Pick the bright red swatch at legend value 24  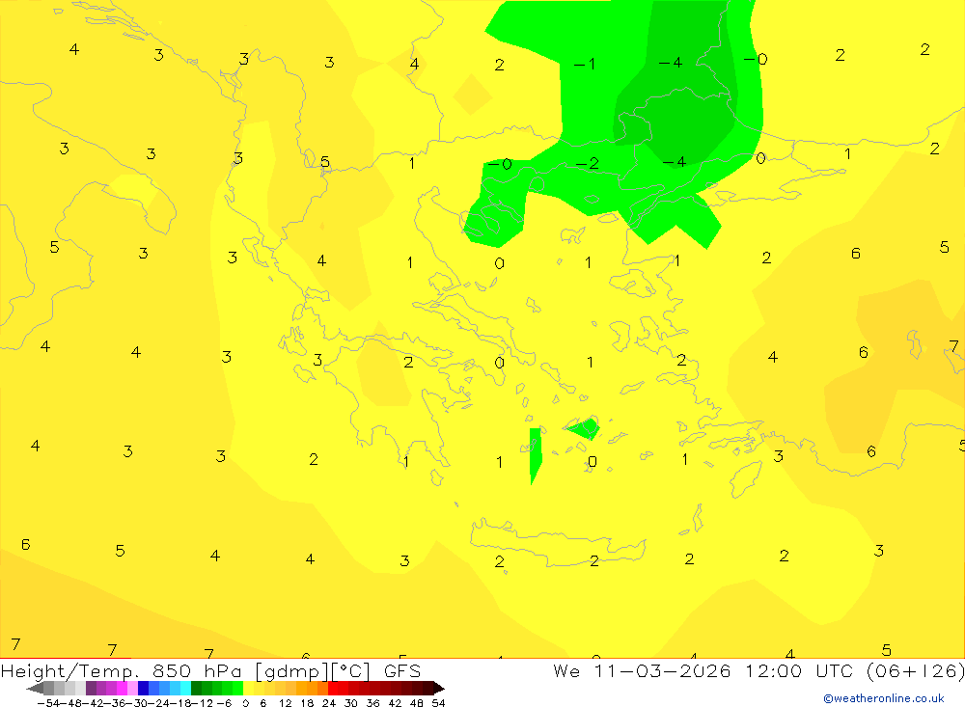point(333,689)
